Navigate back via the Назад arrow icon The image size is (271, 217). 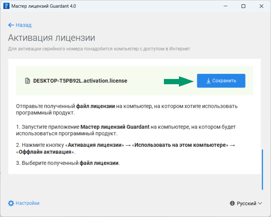(x=11, y=25)
